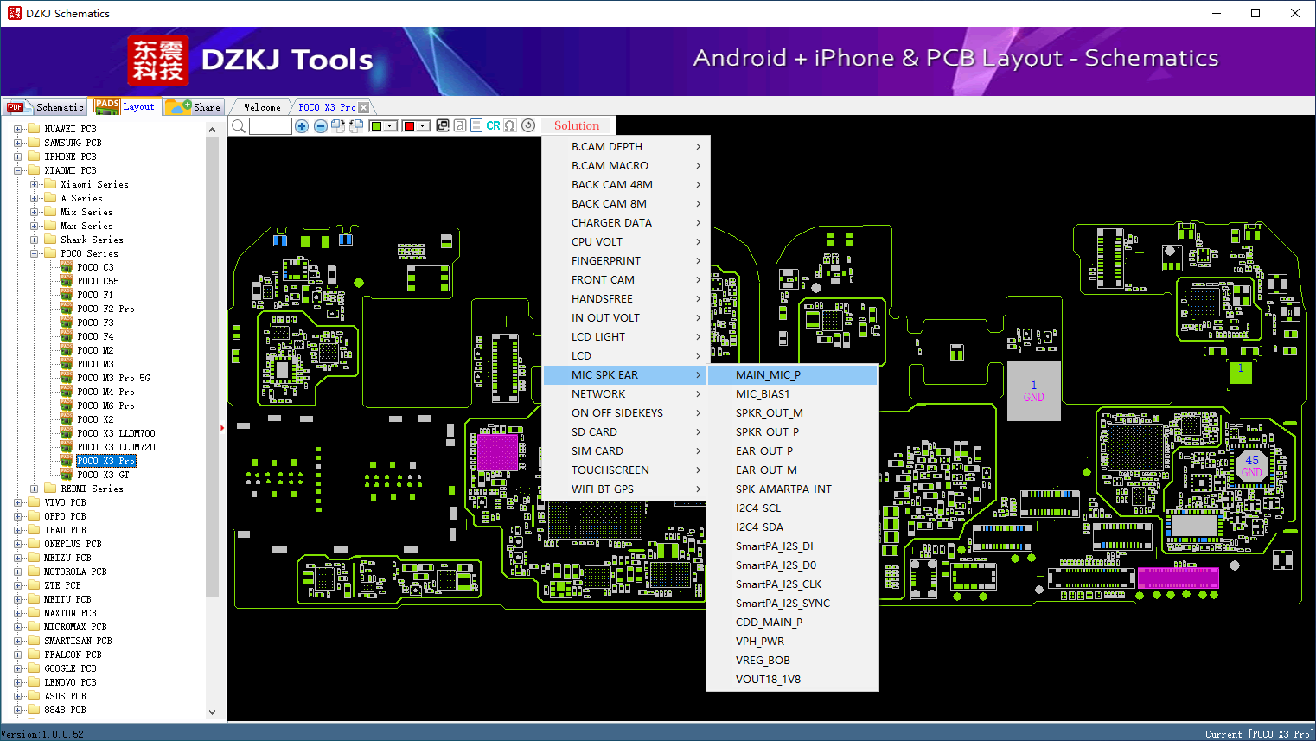Open the ON OFF SIDEKEYS submenu
This screenshot has width=1316, height=741.
click(x=627, y=412)
